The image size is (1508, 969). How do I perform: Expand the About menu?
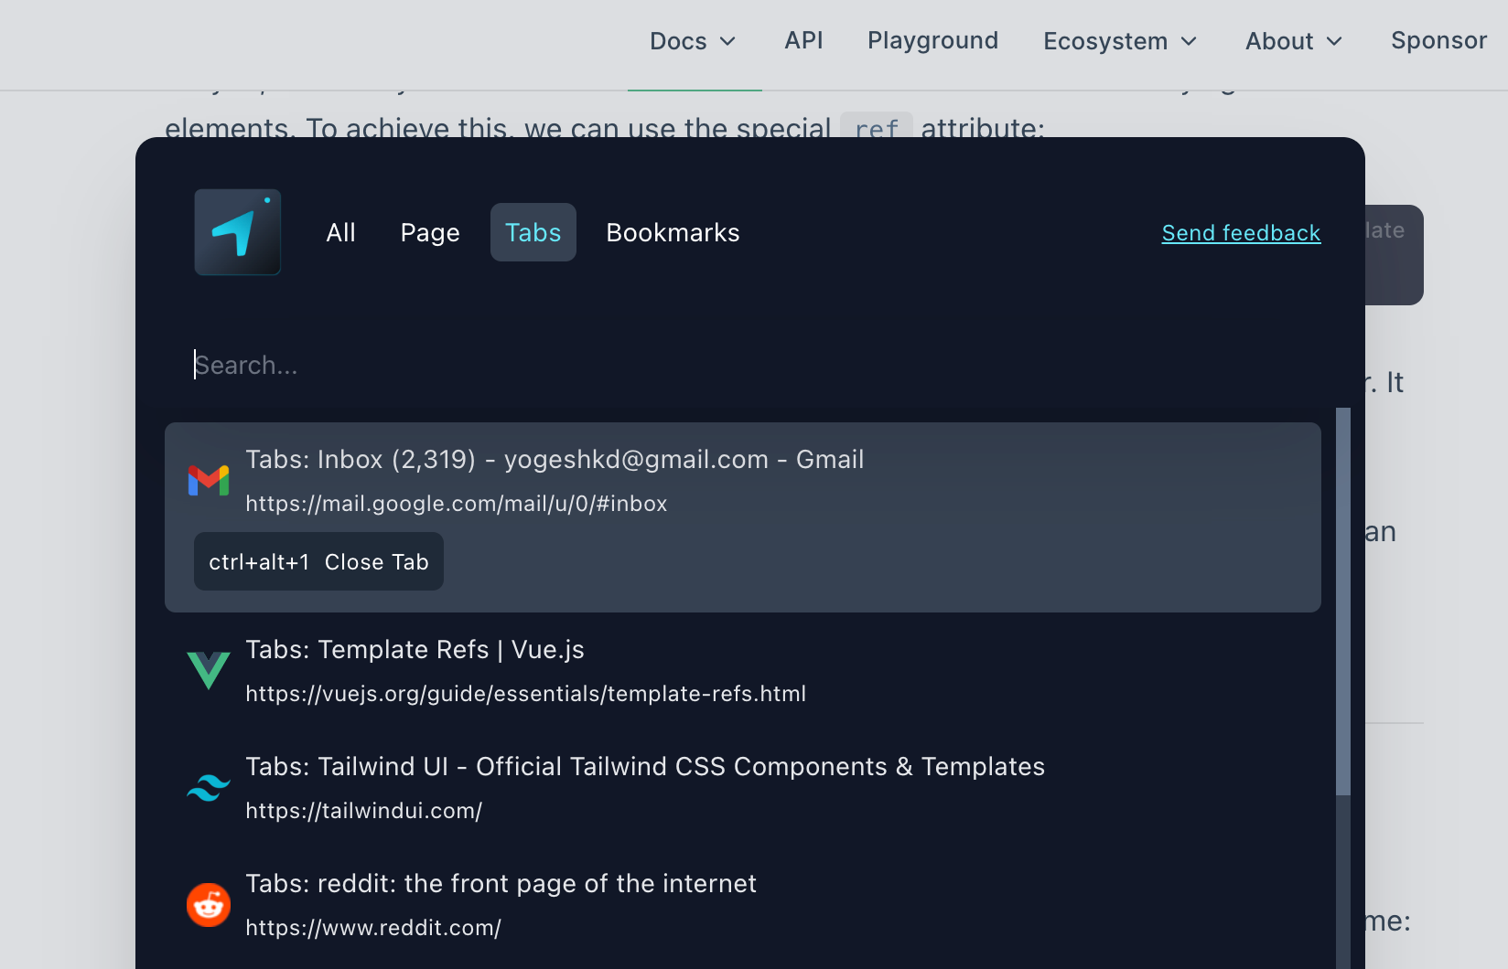click(x=1293, y=41)
